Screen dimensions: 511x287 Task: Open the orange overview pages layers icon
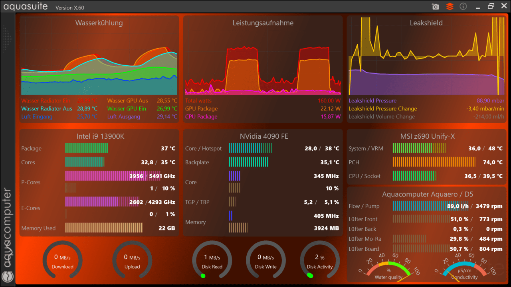[x=450, y=6]
